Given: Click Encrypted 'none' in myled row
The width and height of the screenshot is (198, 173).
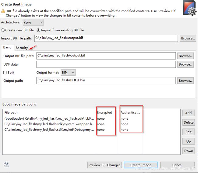Looking at the screenshot, I should click(x=101, y=130).
